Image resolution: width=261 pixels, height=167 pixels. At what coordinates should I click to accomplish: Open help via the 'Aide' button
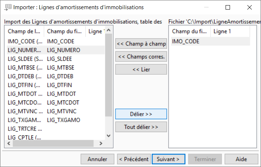(241, 159)
